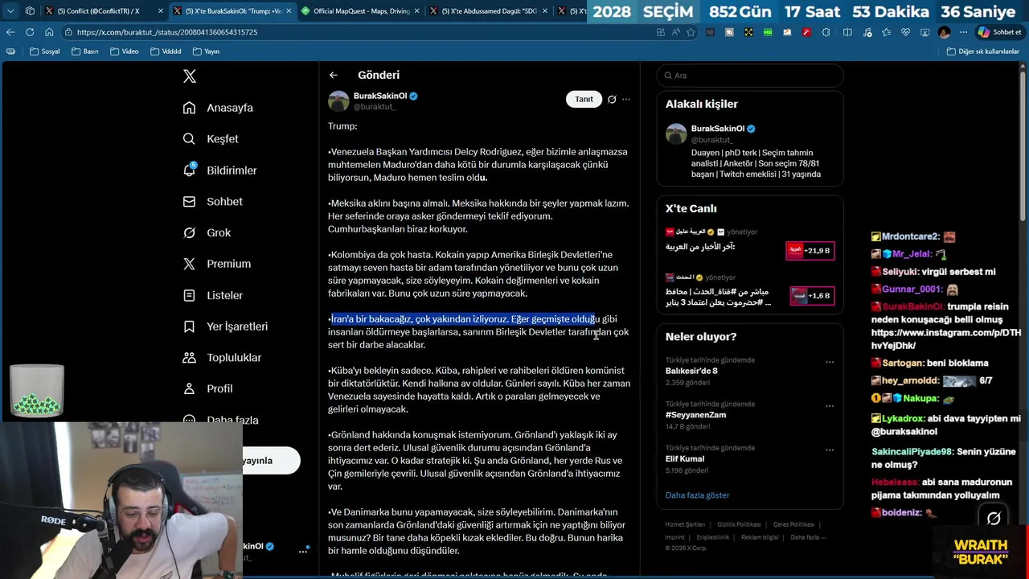
Task: Close the Conflict (@ConflictTR) tab
Action: click(x=161, y=11)
